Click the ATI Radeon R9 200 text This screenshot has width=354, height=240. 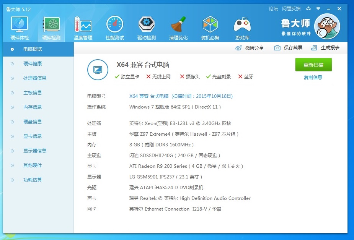[186, 166]
